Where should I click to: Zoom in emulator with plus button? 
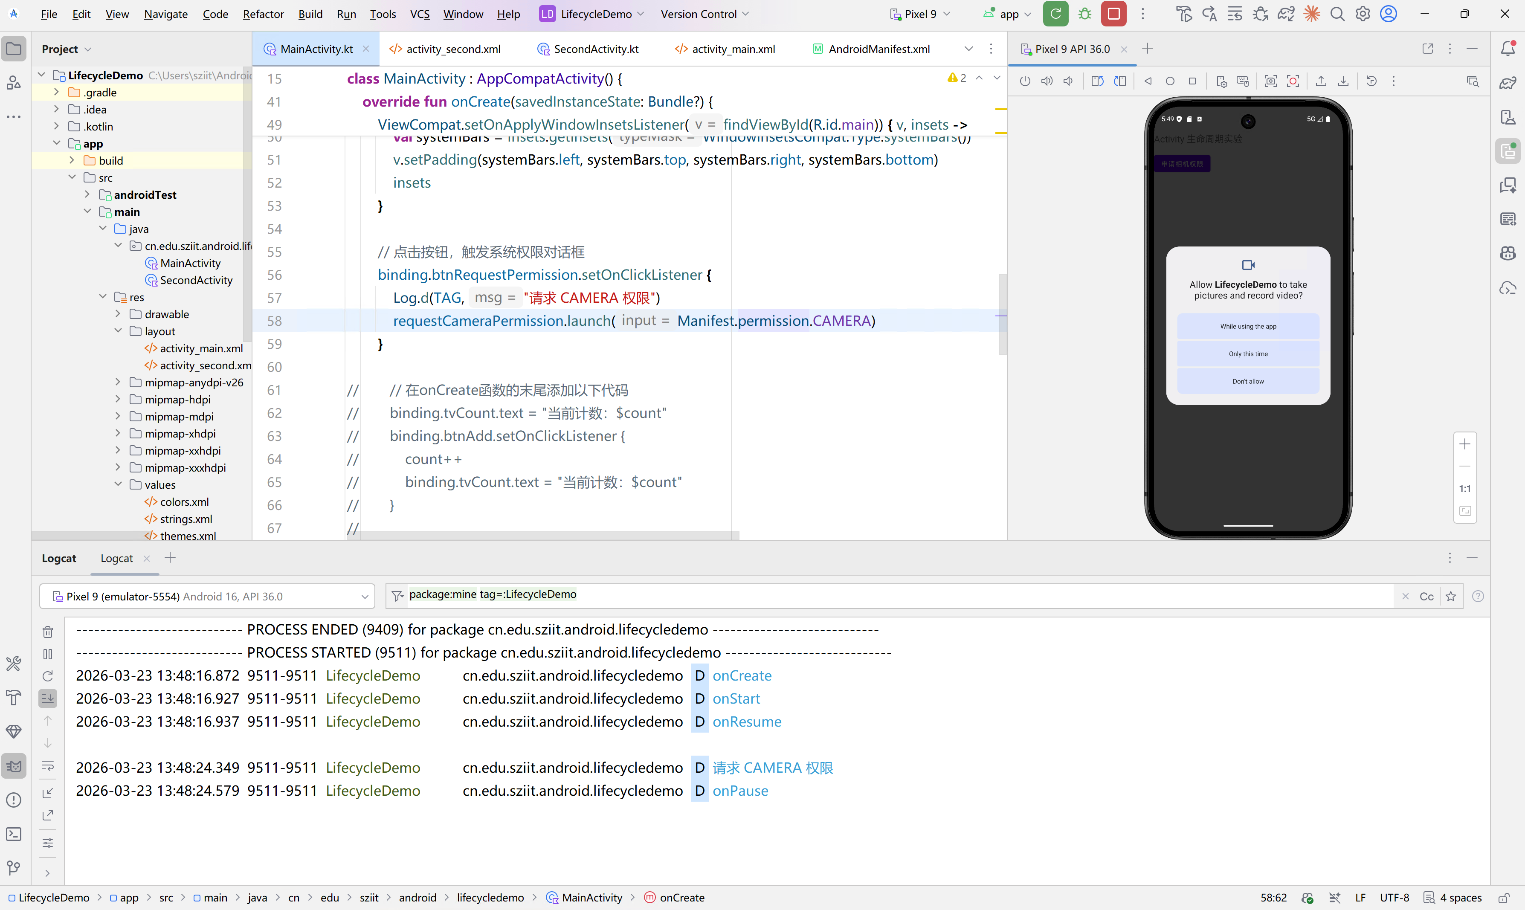coord(1465,444)
